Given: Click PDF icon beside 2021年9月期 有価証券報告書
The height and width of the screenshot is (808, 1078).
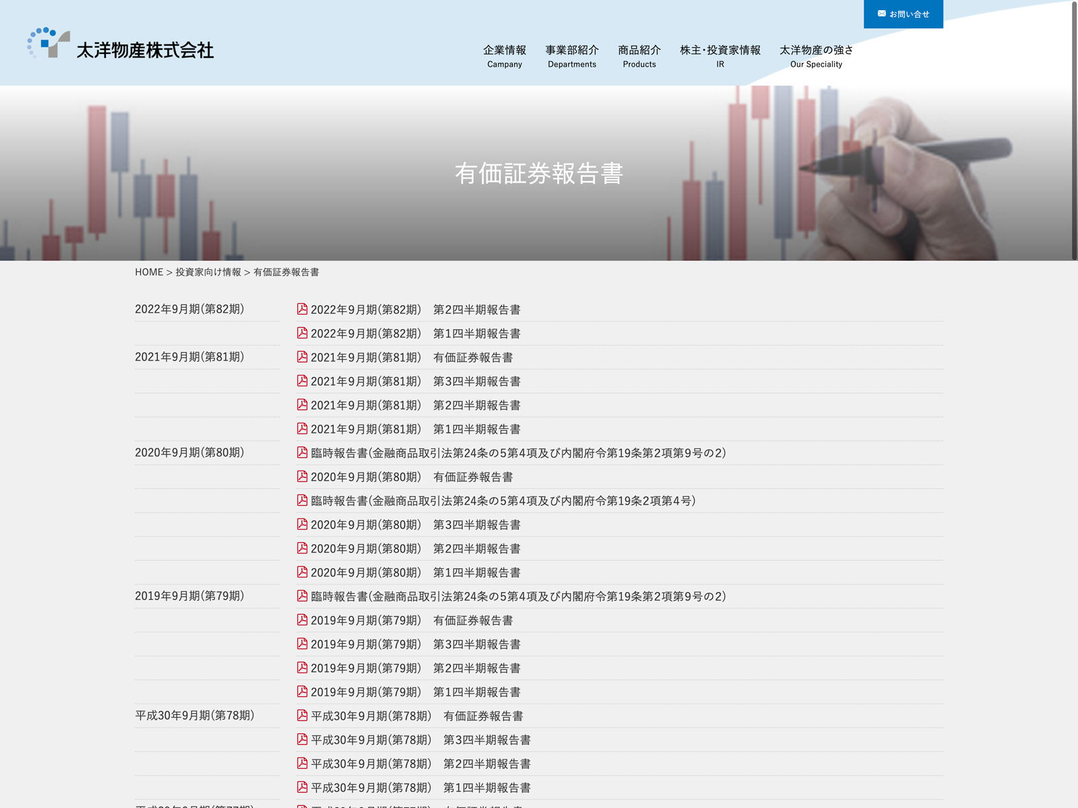Looking at the screenshot, I should coord(303,357).
